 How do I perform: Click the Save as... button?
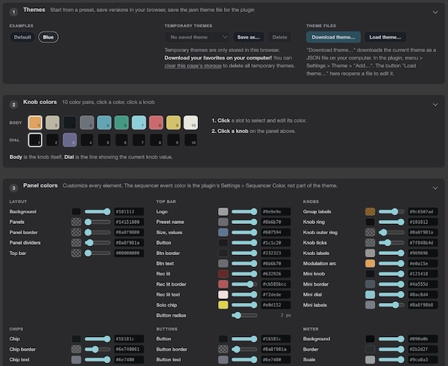249,37
